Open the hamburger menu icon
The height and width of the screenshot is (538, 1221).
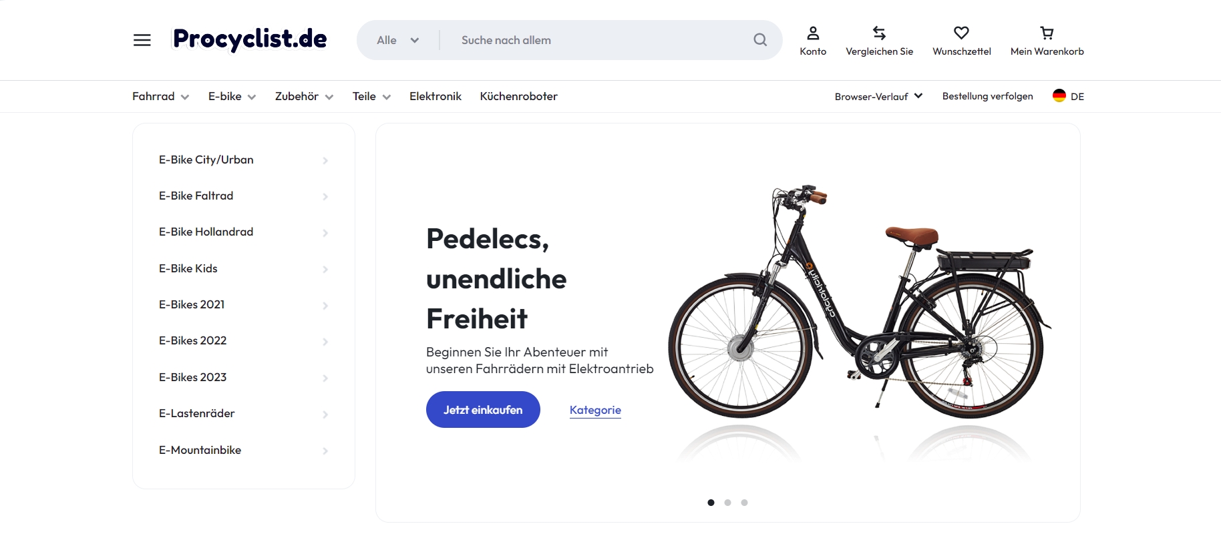point(142,40)
